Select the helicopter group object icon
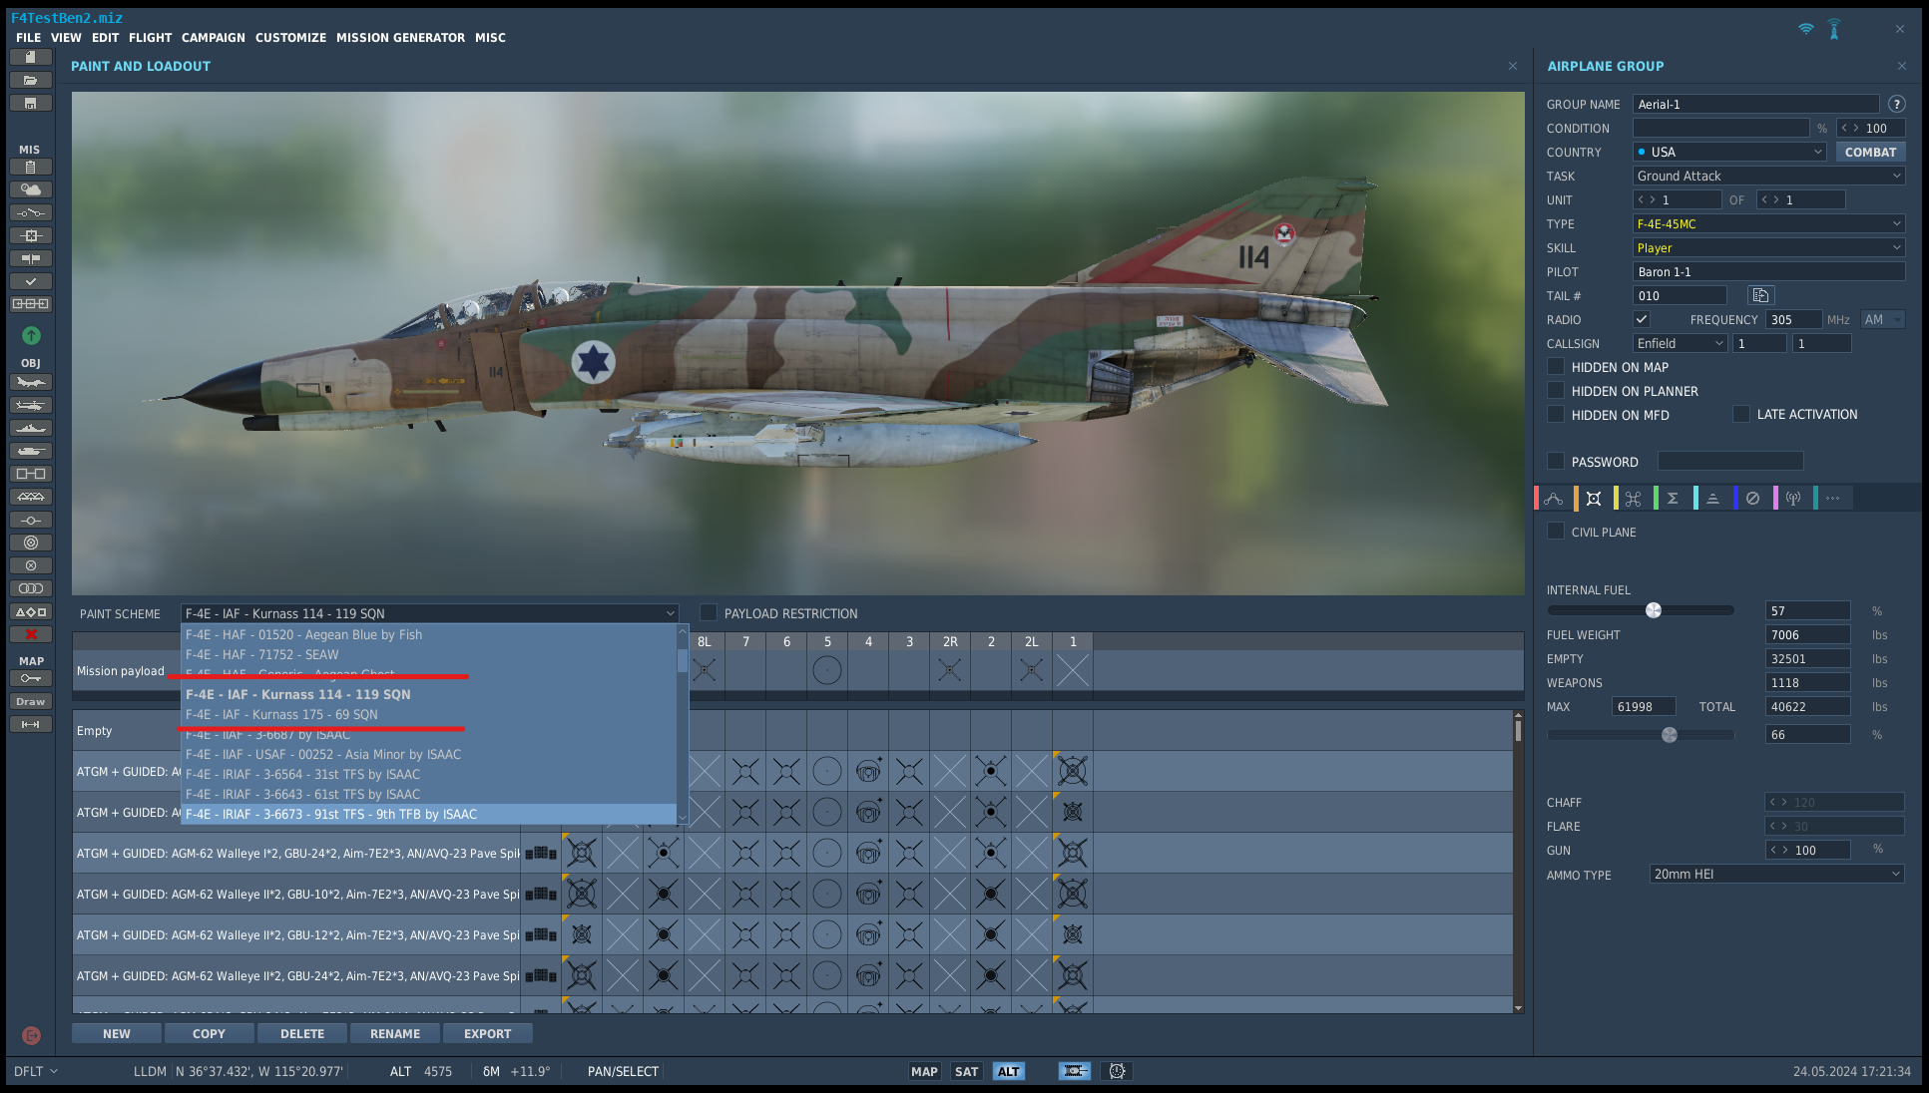The height and width of the screenshot is (1093, 1929). click(30, 405)
